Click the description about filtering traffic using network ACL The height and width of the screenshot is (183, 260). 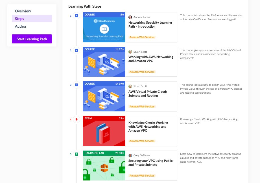click(211, 158)
